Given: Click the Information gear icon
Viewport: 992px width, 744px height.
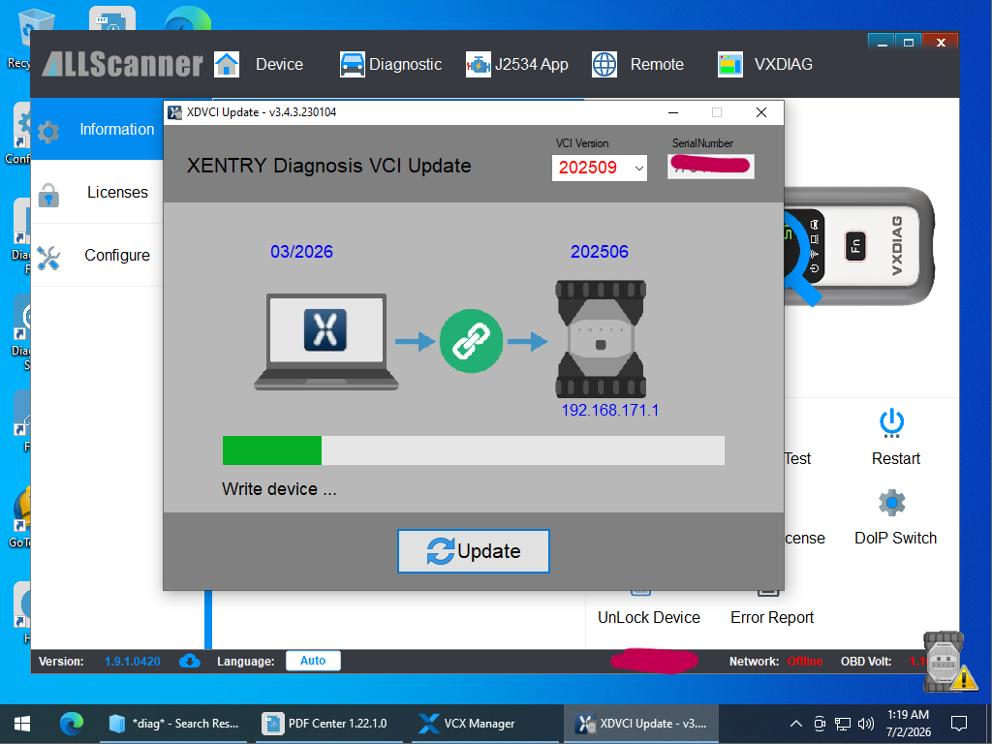Looking at the screenshot, I should click(48, 132).
